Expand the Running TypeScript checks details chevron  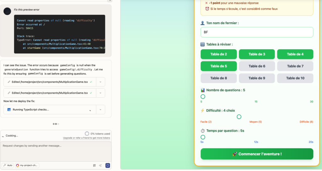tap(100, 110)
